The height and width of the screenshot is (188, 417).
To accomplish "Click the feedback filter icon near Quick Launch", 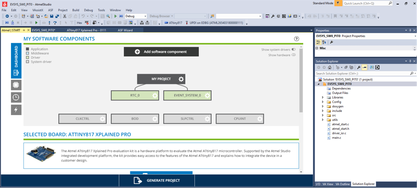I will coord(338,3).
